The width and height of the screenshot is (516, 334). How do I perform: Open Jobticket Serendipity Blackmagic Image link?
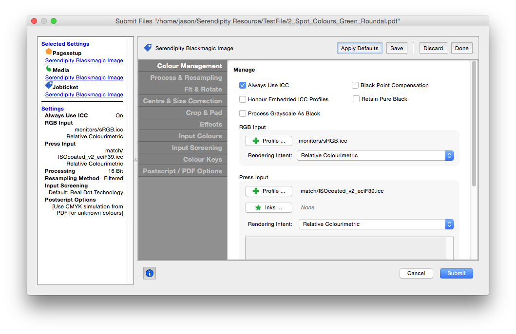click(x=84, y=94)
